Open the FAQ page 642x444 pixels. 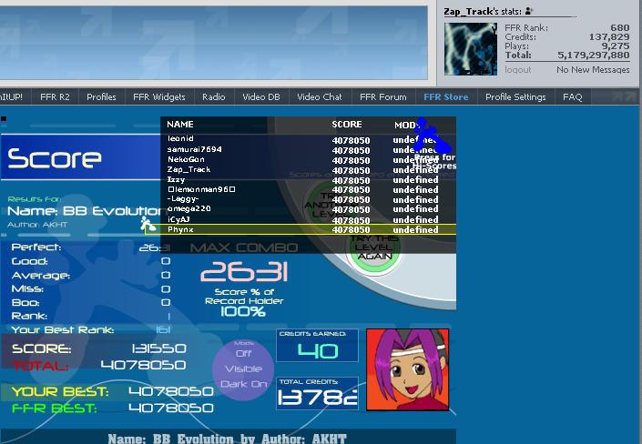pyautogui.click(x=572, y=96)
